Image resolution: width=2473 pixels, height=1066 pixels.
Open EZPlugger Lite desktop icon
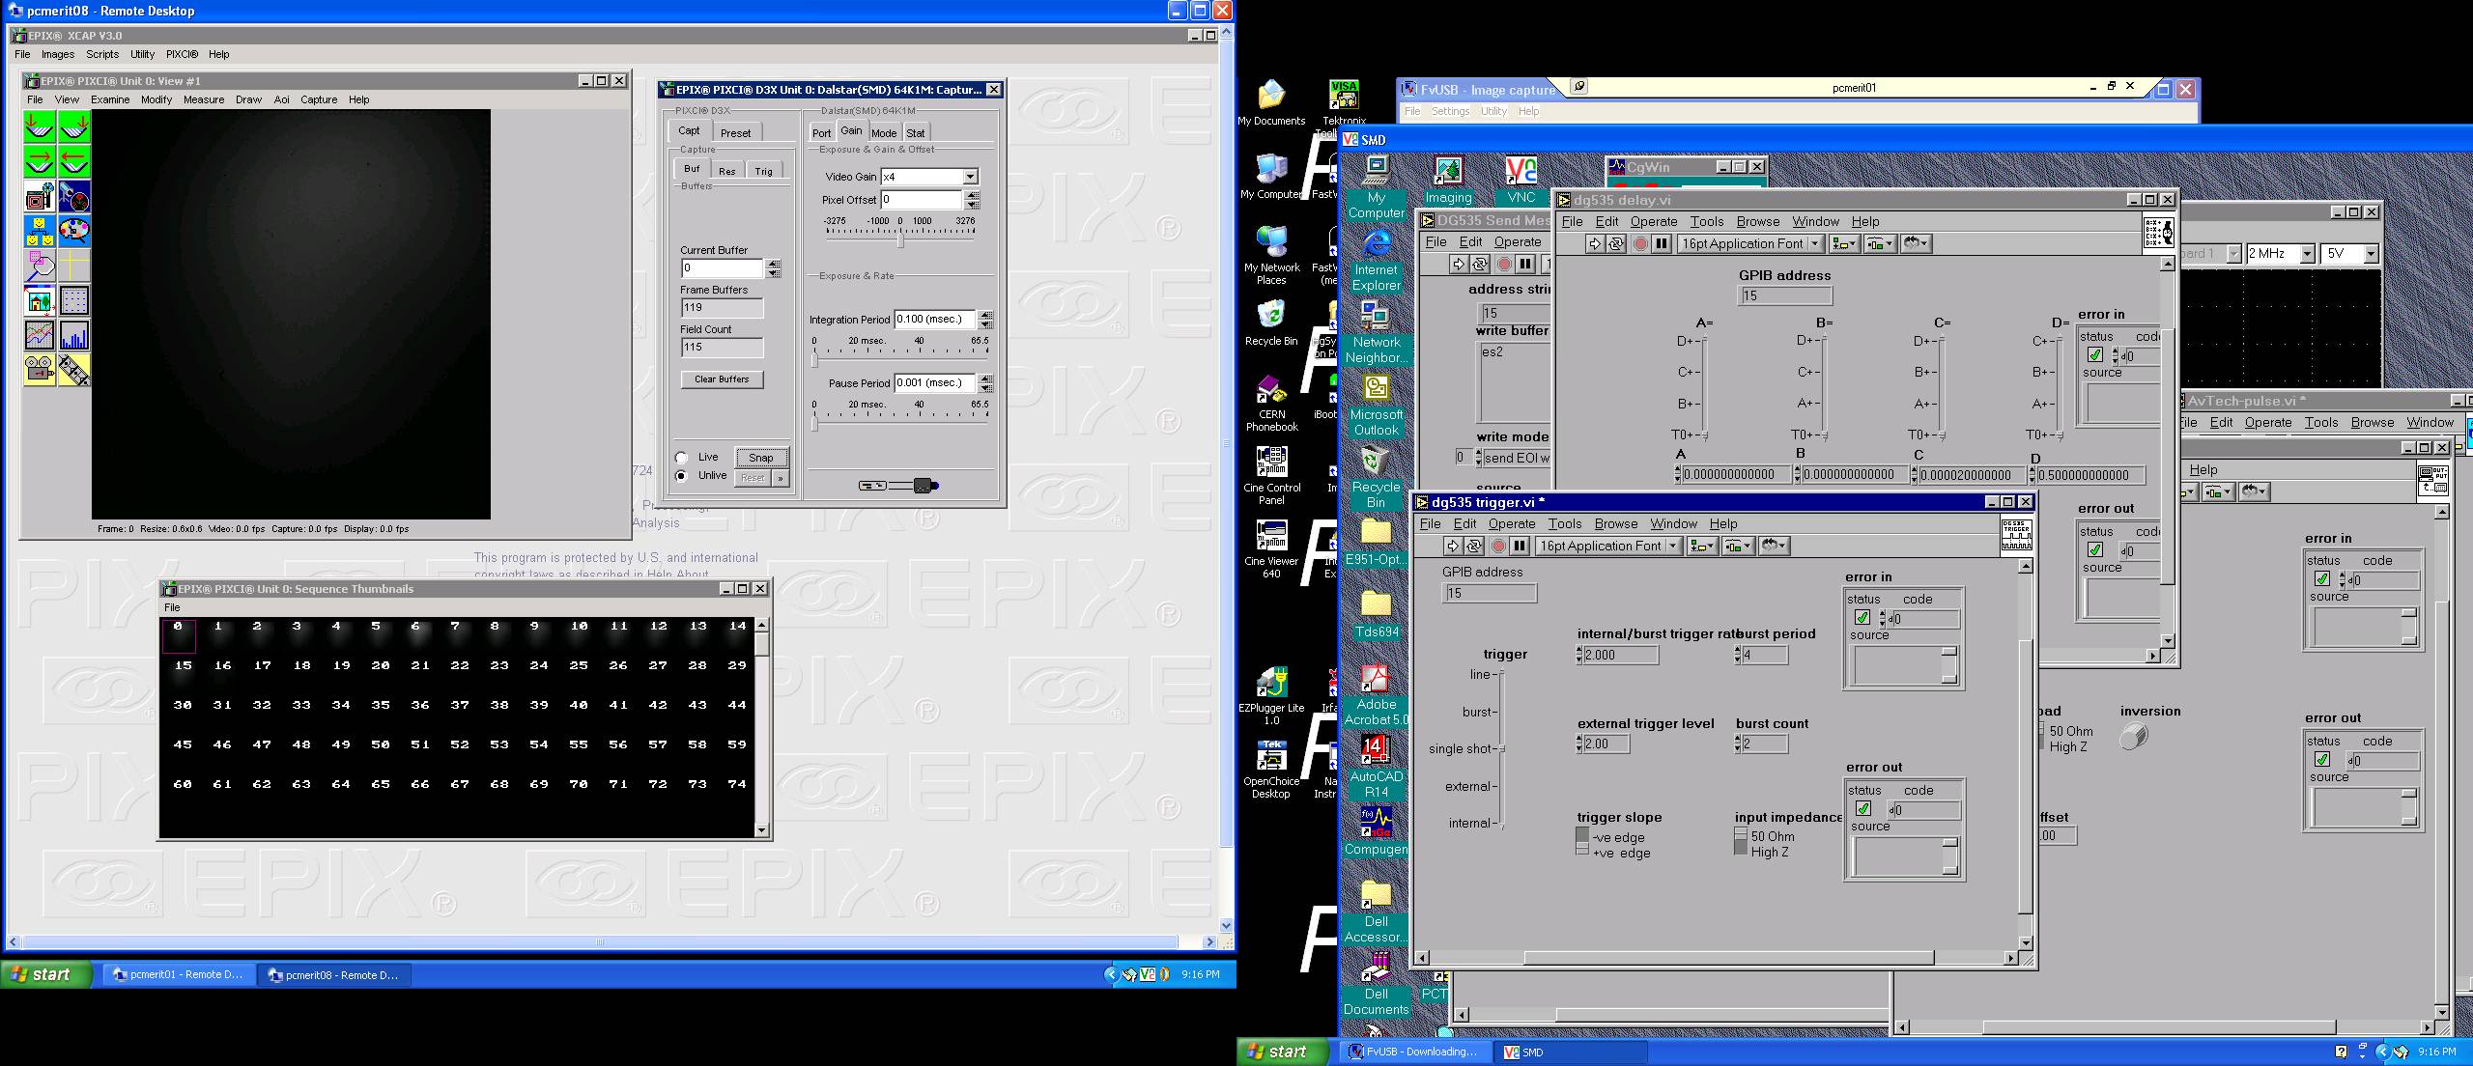coord(1271,695)
